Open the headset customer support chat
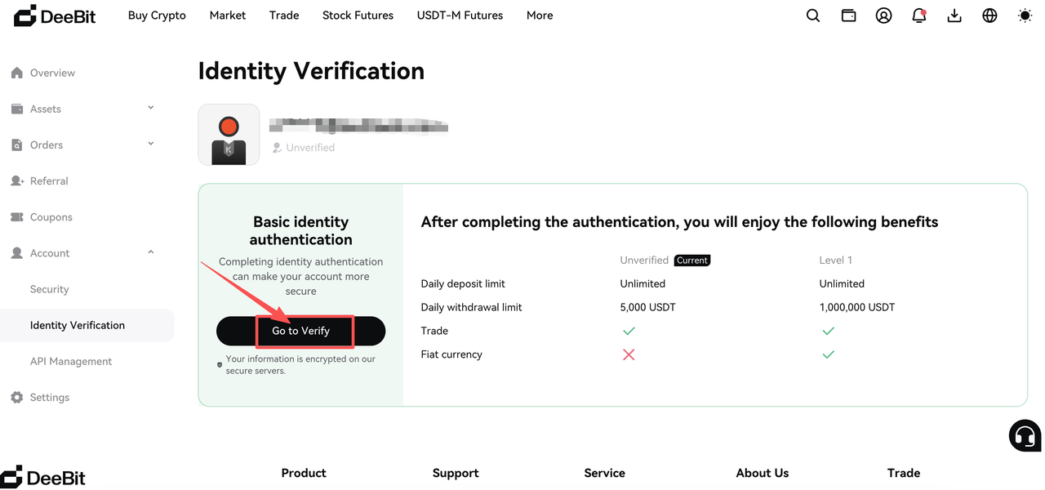The width and height of the screenshot is (1045, 490). pos(1025,435)
